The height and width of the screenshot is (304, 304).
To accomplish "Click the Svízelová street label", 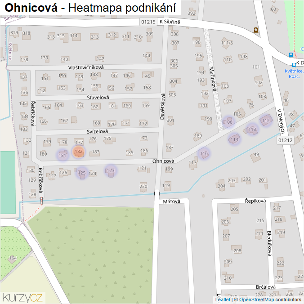I will [x=97, y=131].
